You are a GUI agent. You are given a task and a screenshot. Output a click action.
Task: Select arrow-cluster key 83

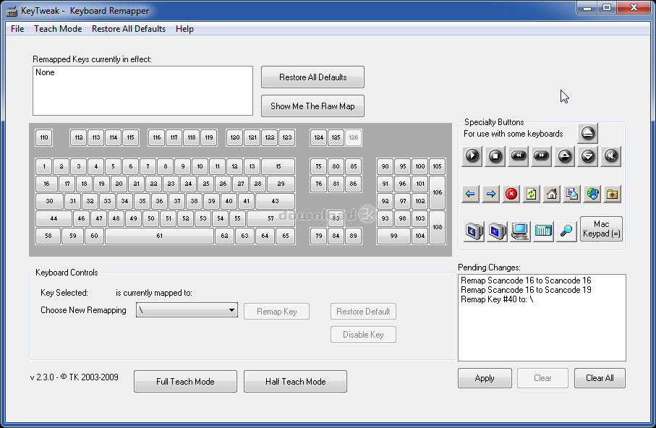[336, 218]
